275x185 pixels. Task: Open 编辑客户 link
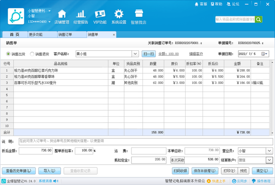point(196,54)
